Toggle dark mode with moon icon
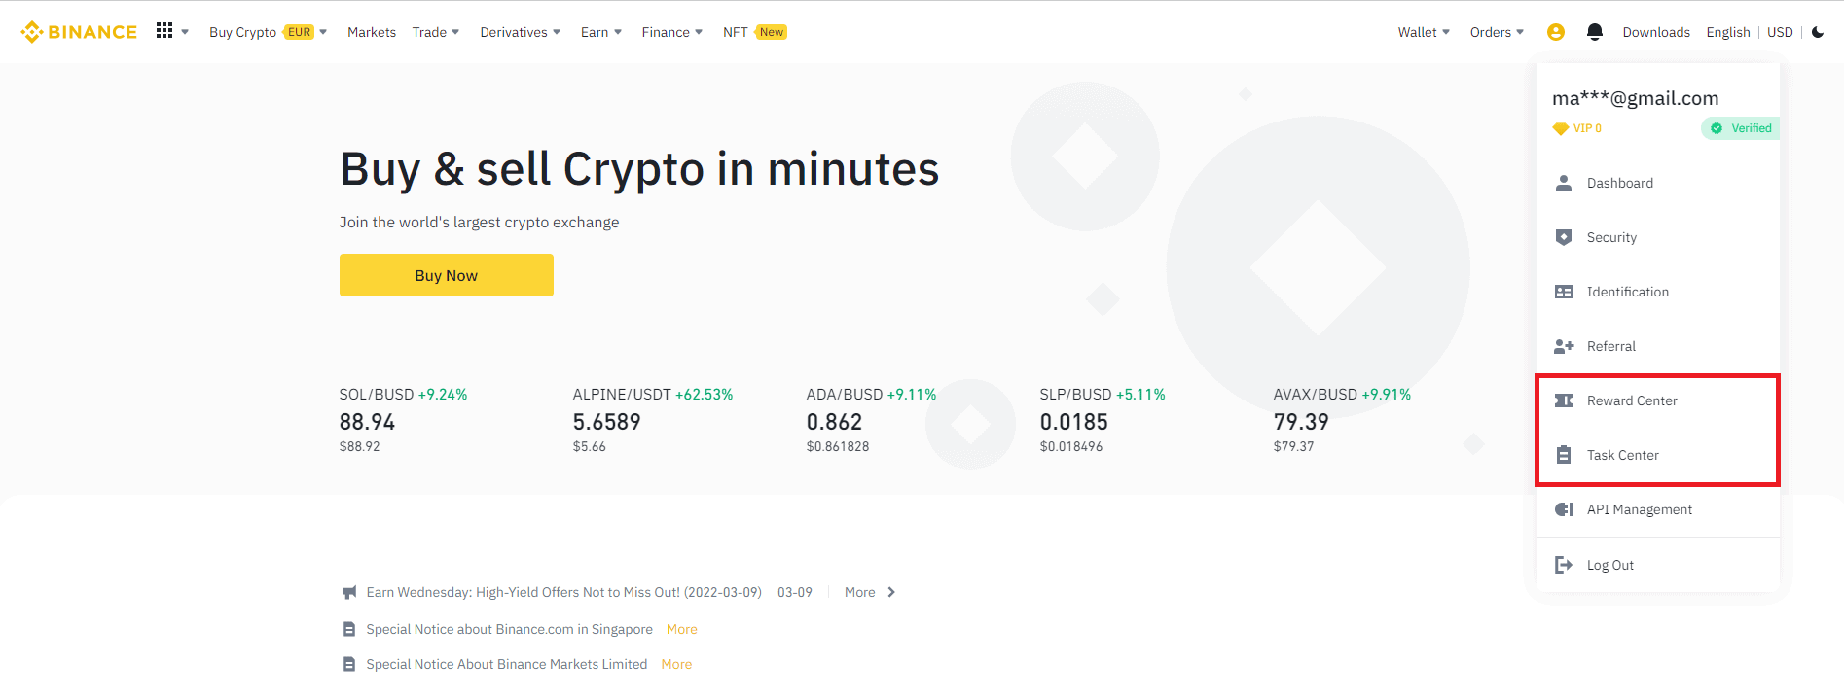Screen dimensions: 1844x696 point(1818,32)
